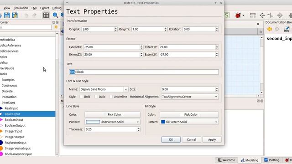This screenshot has height=164, width=292.
Task: Enable the Underline style checkbox
Action: tap(111, 97)
